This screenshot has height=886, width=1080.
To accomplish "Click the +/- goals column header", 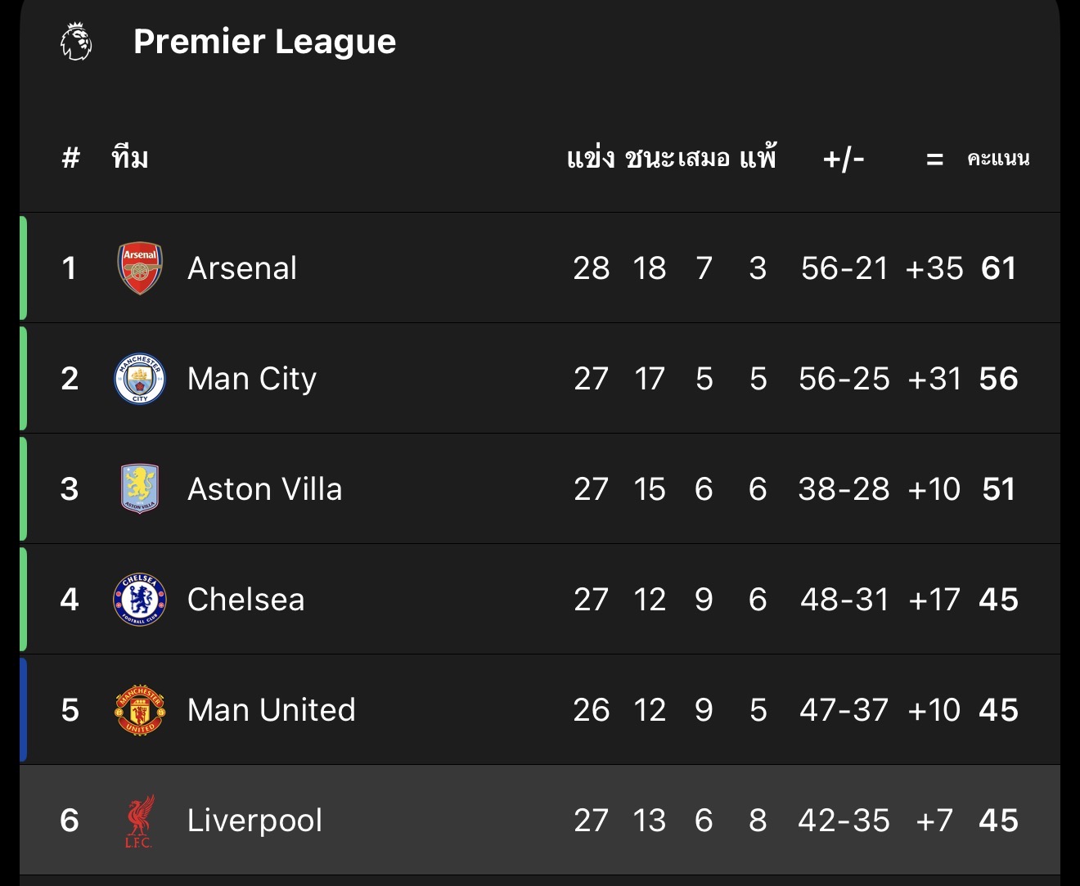I will 844,158.
